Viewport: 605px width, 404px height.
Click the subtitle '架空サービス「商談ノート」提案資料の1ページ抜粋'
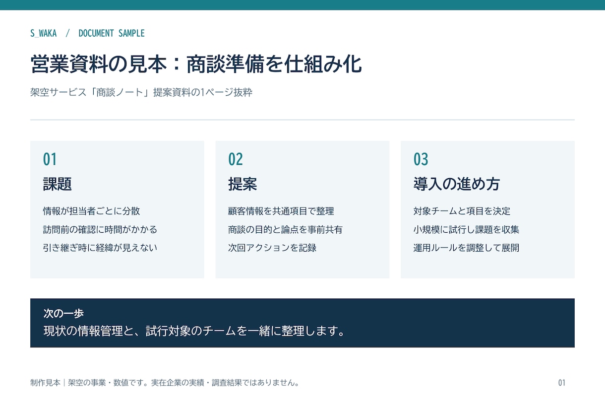(141, 92)
